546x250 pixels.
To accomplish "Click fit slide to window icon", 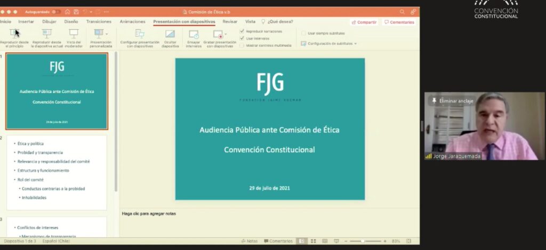I will click(x=408, y=241).
